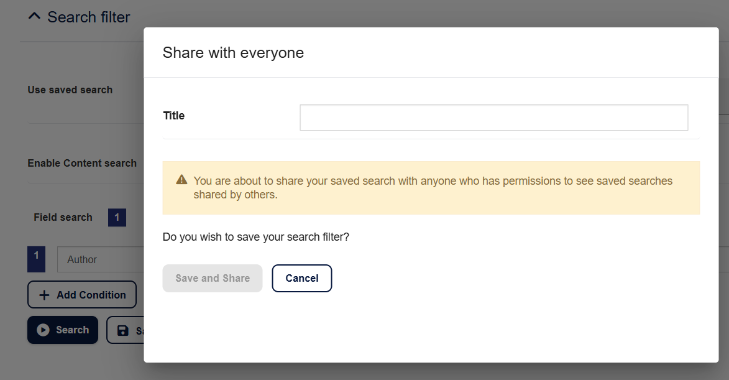This screenshot has width=729, height=380.
Task: Click the Add Condition button label
Action: click(x=91, y=295)
